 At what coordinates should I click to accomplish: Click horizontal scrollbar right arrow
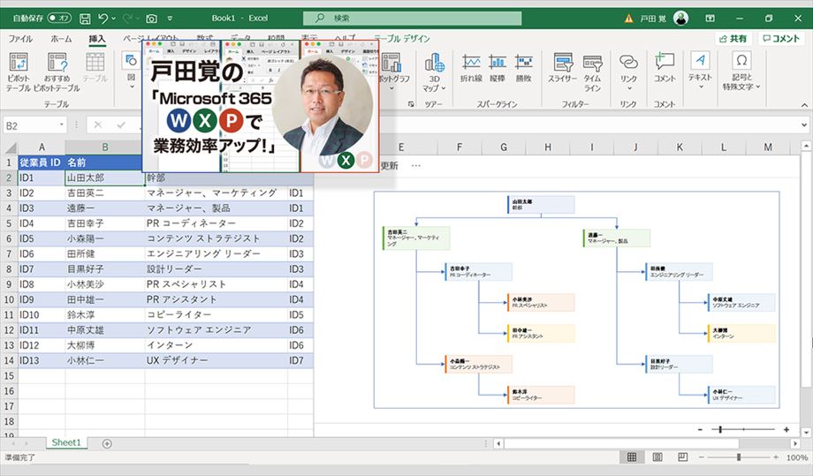[x=795, y=444]
